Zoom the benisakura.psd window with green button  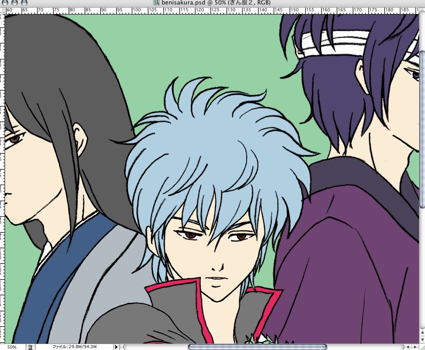pos(24,3)
